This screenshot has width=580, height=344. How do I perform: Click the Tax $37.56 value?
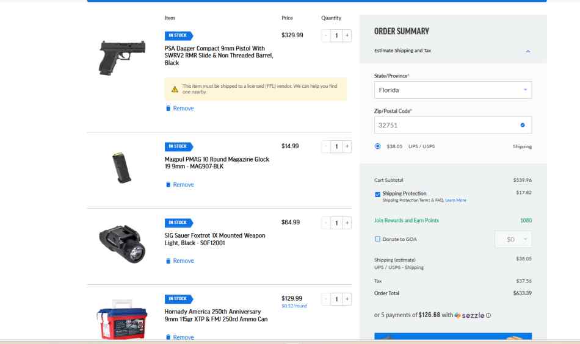[x=524, y=281]
